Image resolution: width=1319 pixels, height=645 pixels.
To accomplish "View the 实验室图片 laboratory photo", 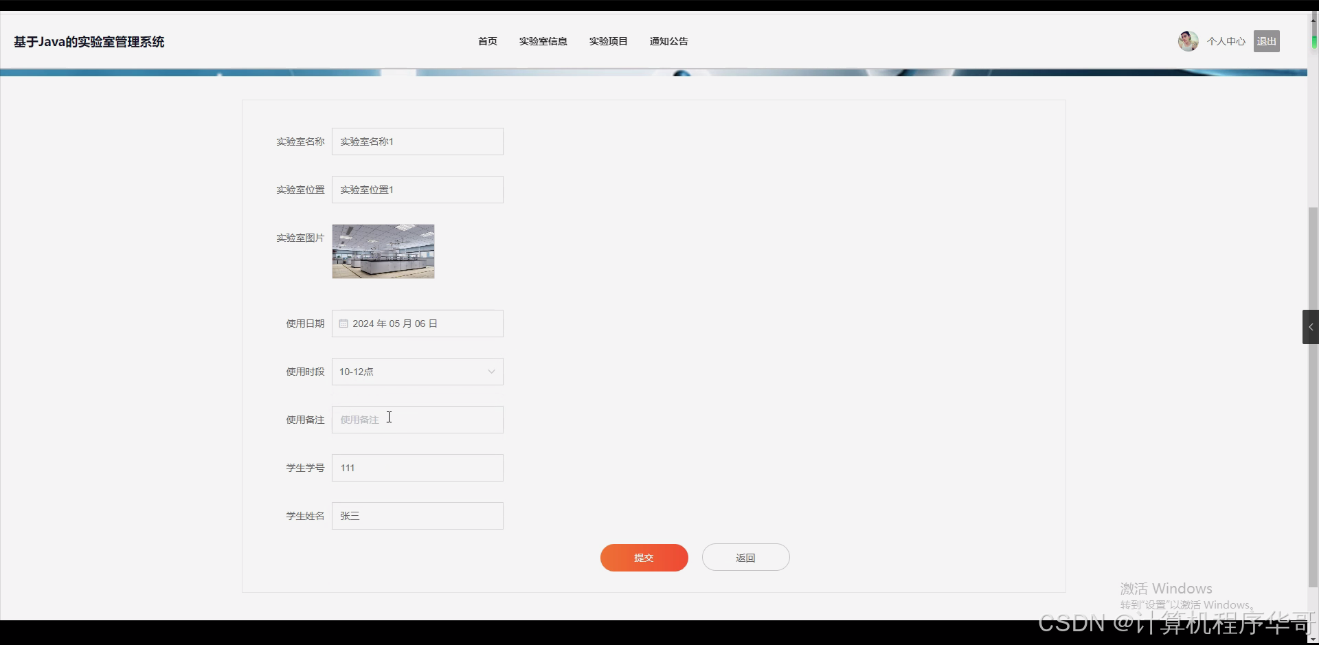I will (383, 251).
